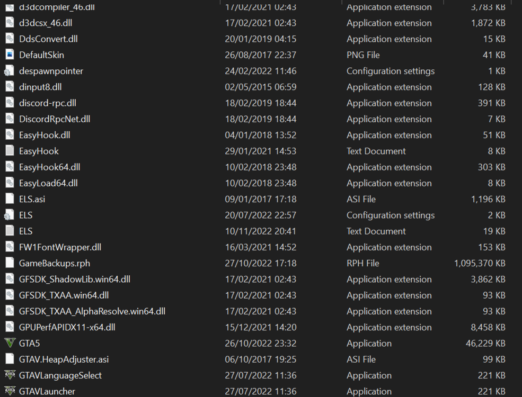522x397 pixels.
Task: Click the despawnpointer configuration gear icon
Action: [x=9, y=71]
